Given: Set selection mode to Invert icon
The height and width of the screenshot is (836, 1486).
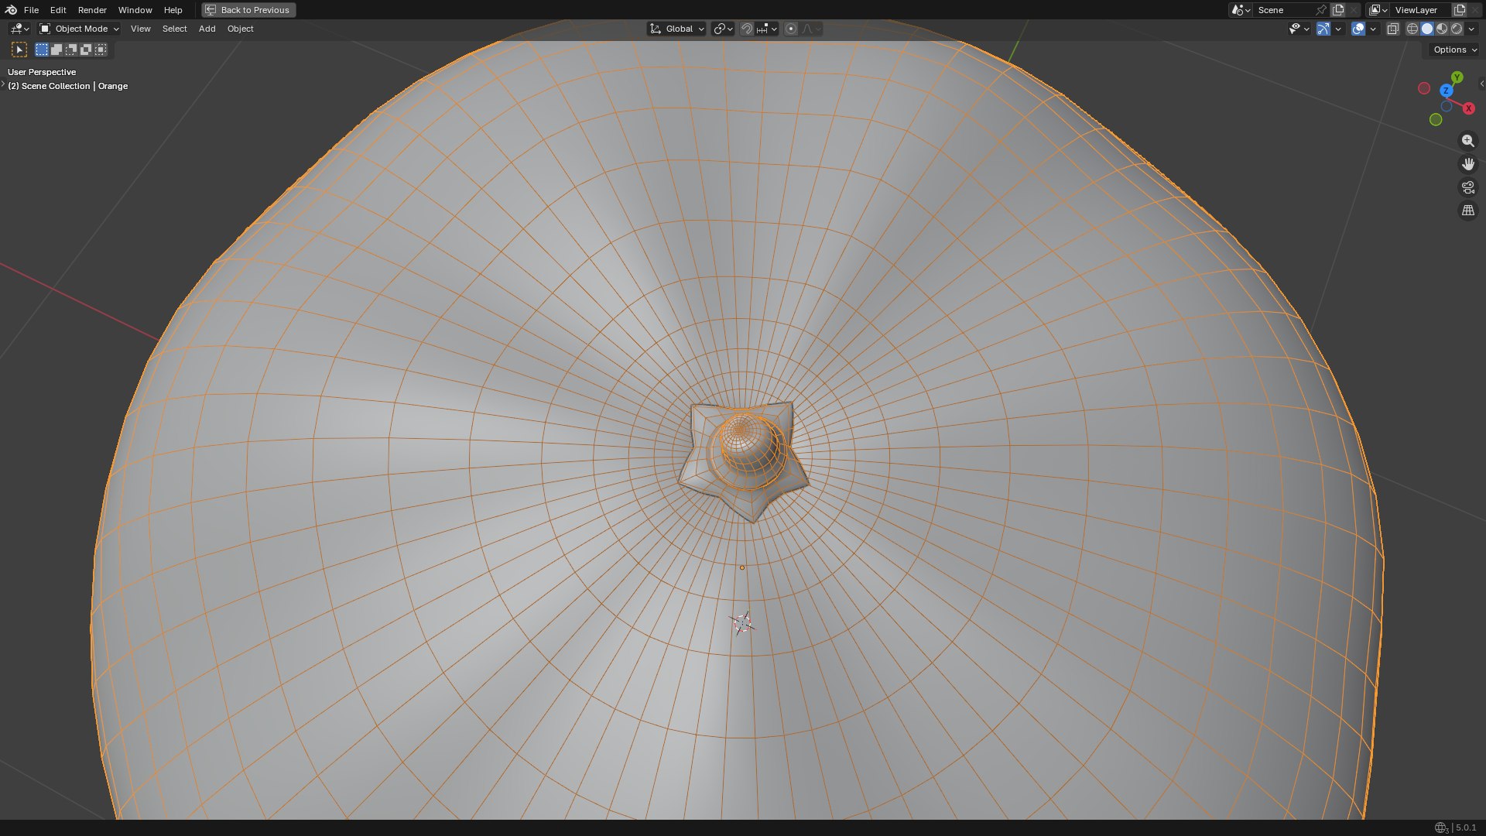Looking at the screenshot, I should [86, 50].
